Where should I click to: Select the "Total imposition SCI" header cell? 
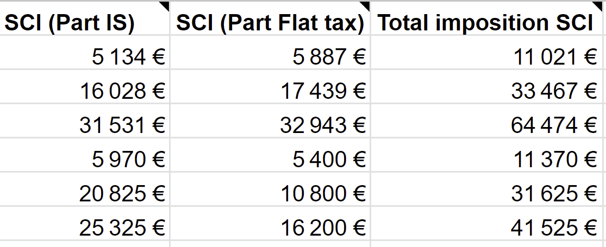click(x=485, y=23)
